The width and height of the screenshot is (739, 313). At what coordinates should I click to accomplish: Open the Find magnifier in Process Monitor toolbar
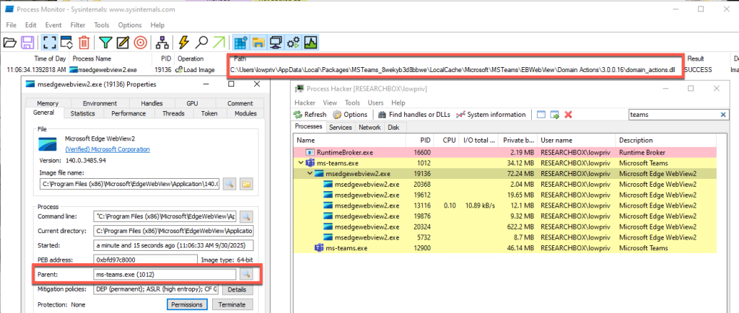[201, 43]
